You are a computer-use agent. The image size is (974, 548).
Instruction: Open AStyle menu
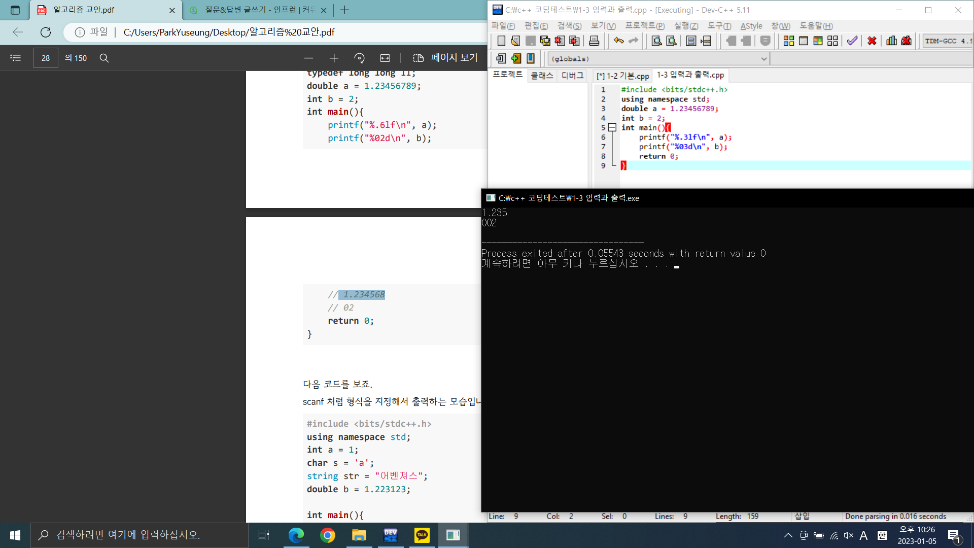pos(751,26)
